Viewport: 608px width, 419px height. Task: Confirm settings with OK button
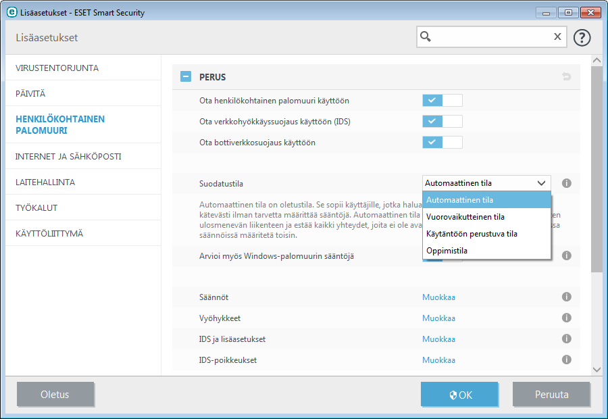click(x=459, y=394)
